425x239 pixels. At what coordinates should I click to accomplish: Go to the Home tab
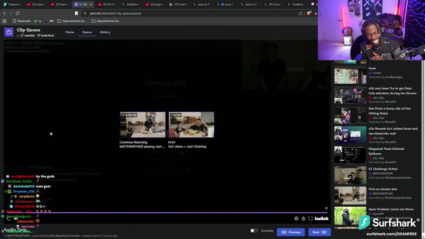pyautogui.click(x=70, y=32)
